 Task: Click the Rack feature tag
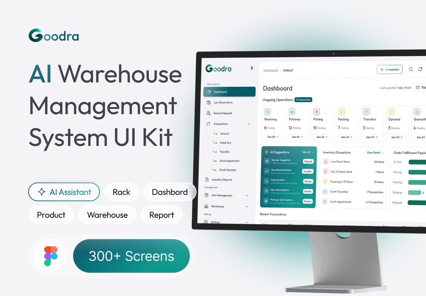coord(122,192)
